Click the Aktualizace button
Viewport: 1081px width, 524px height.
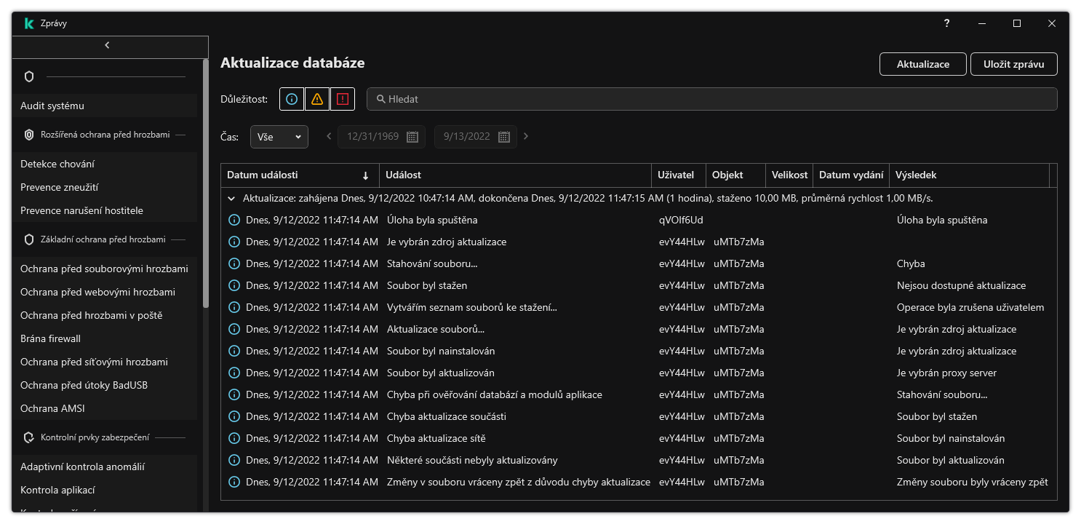922,64
